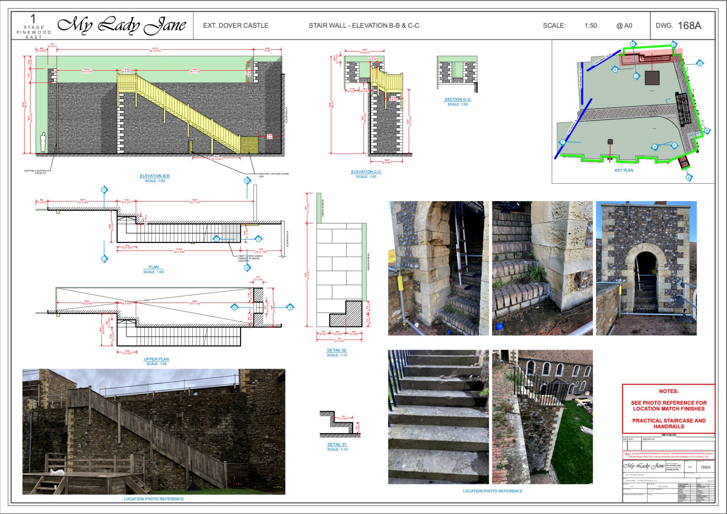This screenshot has height=514, width=727.
Task: Select the SECTION G-G title label
Action: pos(457,100)
